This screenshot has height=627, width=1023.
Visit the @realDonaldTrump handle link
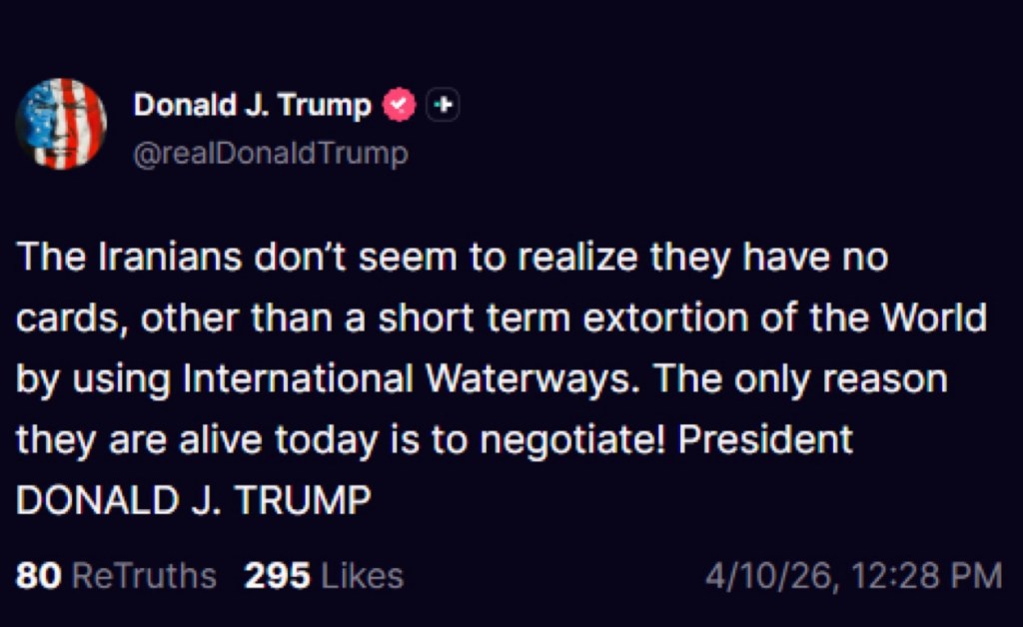271,154
